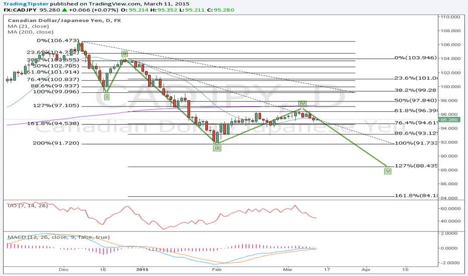Select the wave III label box

pos(217,148)
